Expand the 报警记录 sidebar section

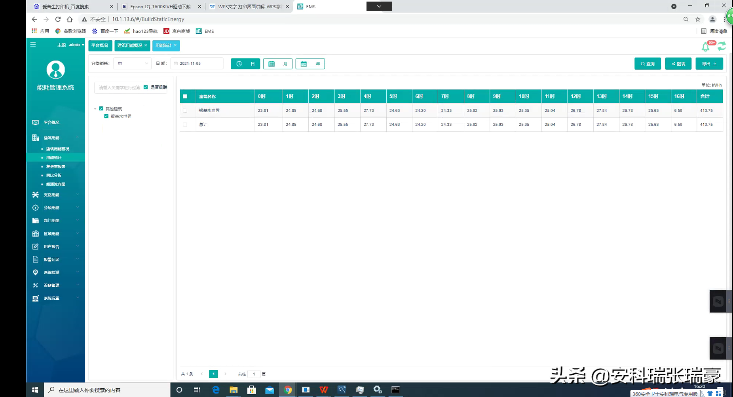pos(55,260)
